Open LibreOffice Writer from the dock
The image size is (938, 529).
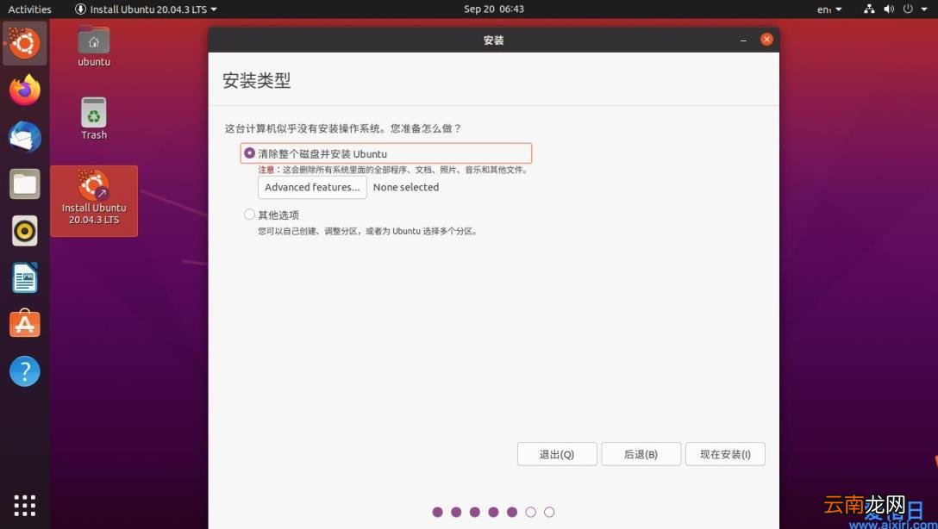tap(24, 277)
